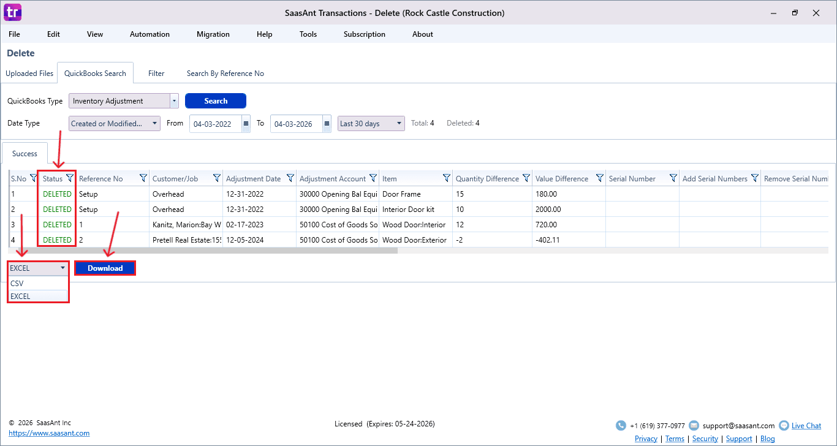
Task: Go to Search By Reference No tab
Action: pos(225,74)
